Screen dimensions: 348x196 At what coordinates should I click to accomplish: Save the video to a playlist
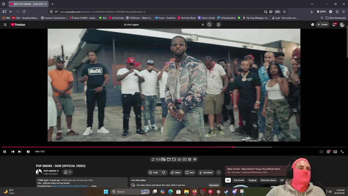point(189,172)
